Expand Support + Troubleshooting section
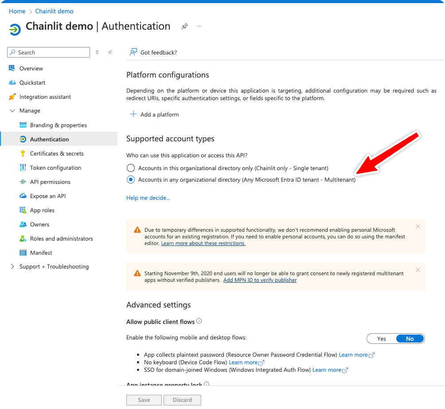The height and width of the screenshot is (409, 445). click(12, 266)
